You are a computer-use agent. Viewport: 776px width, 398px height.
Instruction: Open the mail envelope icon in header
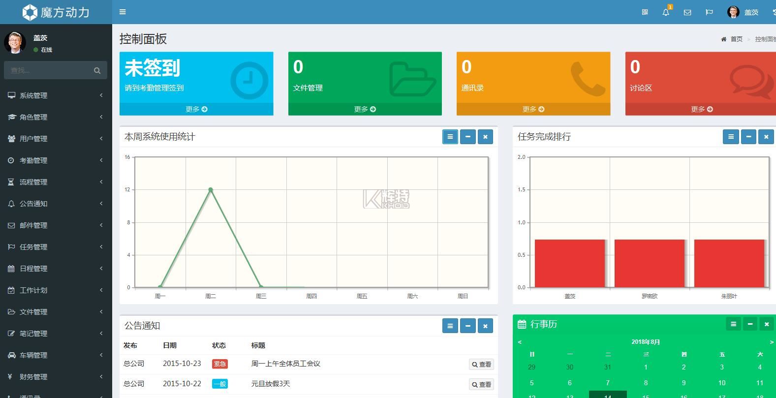click(x=687, y=12)
